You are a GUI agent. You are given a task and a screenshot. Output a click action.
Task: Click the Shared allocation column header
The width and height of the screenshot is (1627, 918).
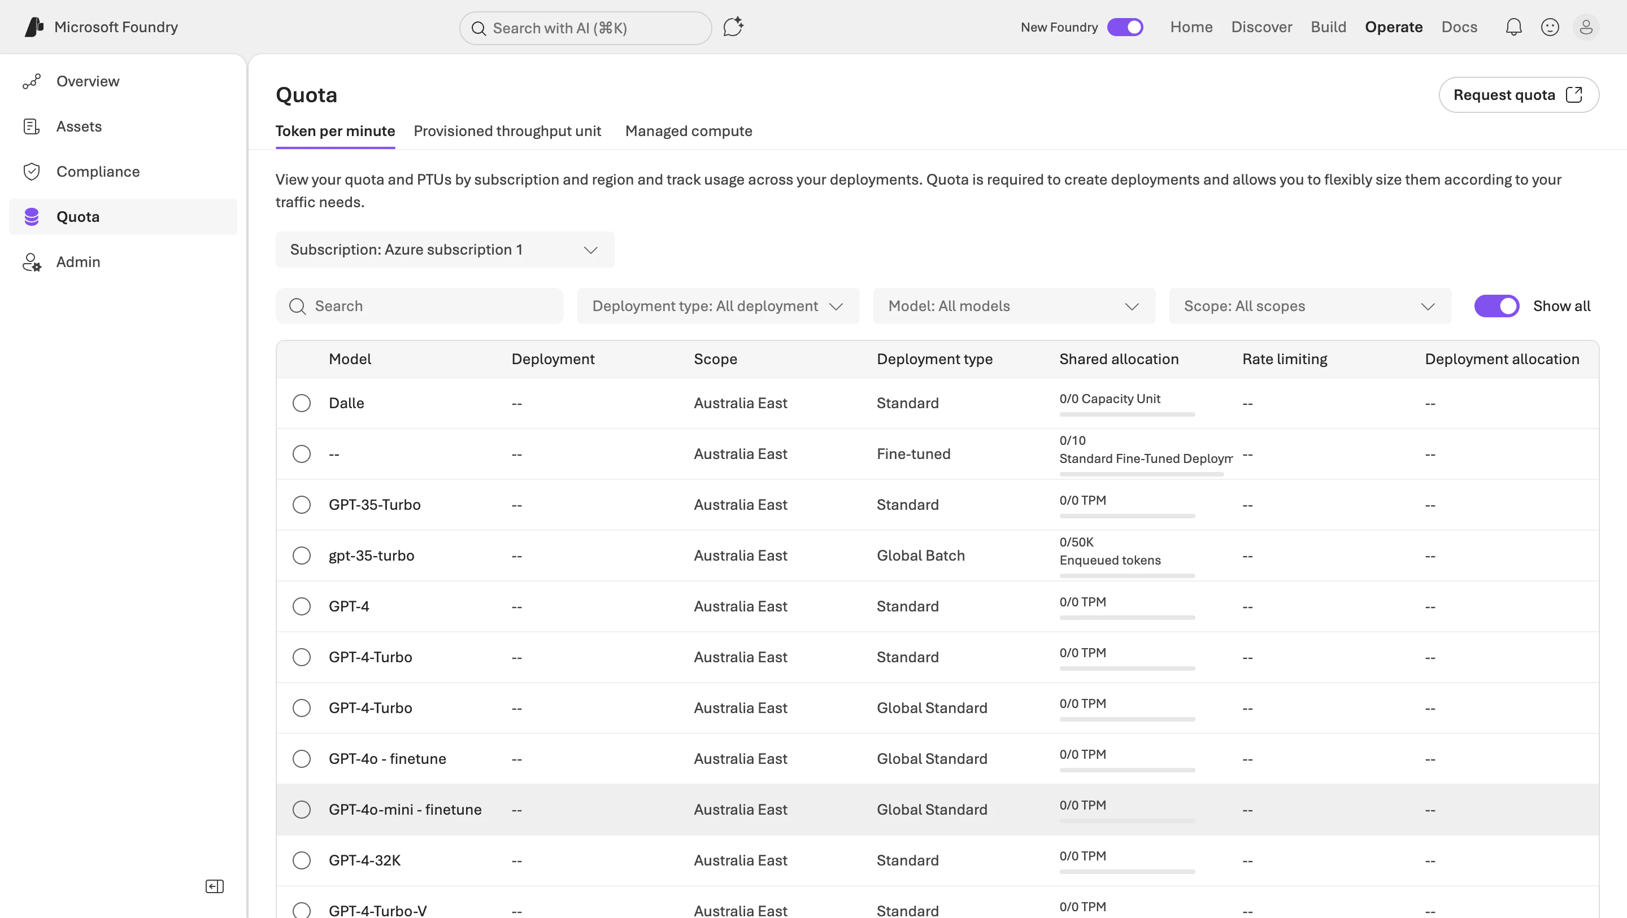click(1119, 359)
